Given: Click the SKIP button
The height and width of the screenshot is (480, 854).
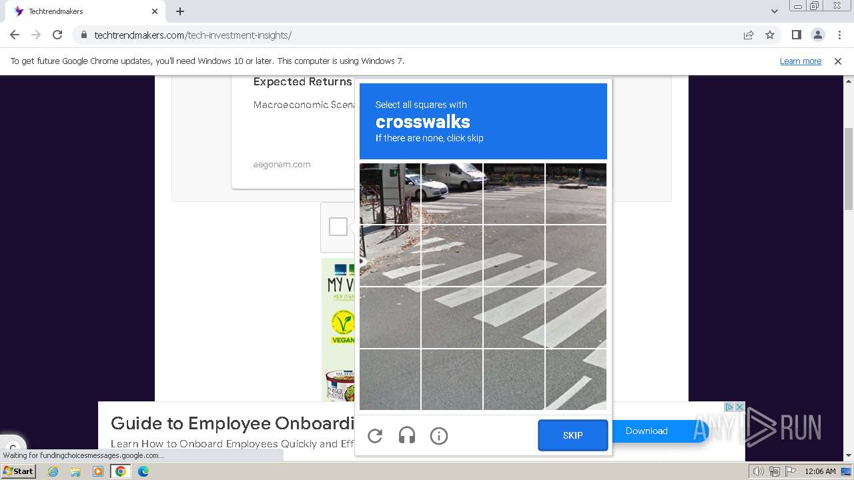Looking at the screenshot, I should click(573, 435).
